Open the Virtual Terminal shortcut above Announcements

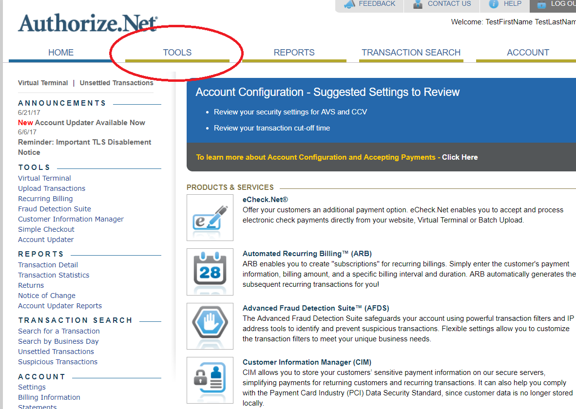pyautogui.click(x=43, y=83)
